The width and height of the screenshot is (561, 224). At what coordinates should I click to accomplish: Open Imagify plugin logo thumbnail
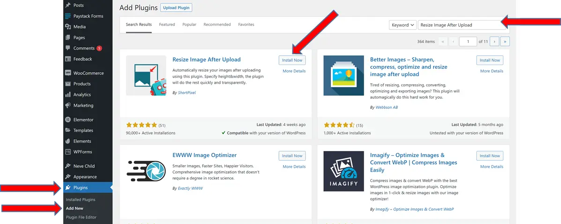[344, 171]
